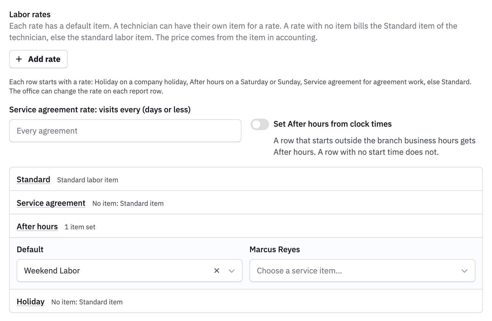Viewport: 492px width, 321px height.
Task: Click the 'Set After hours from clock times' label
Action: coord(332,124)
